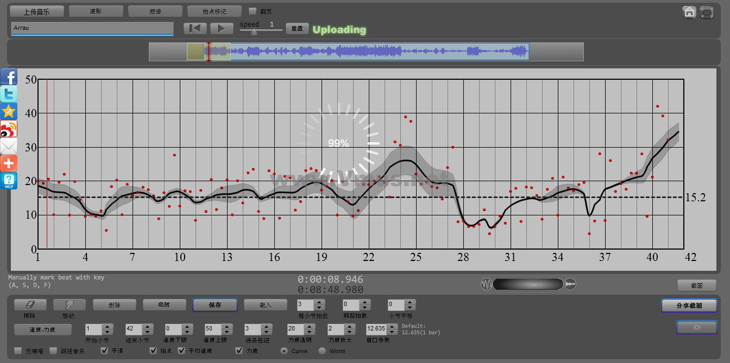Viewport: 730px width, 363px height.
Task: Select the move (移动) tool
Action: 68,305
